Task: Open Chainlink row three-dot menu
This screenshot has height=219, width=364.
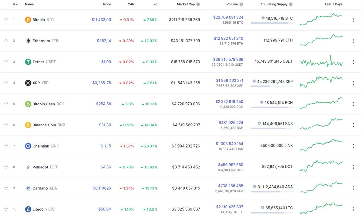Action: pos(353,146)
